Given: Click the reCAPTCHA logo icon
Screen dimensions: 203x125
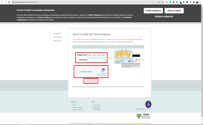Looking at the screenshot, I should (103, 70).
